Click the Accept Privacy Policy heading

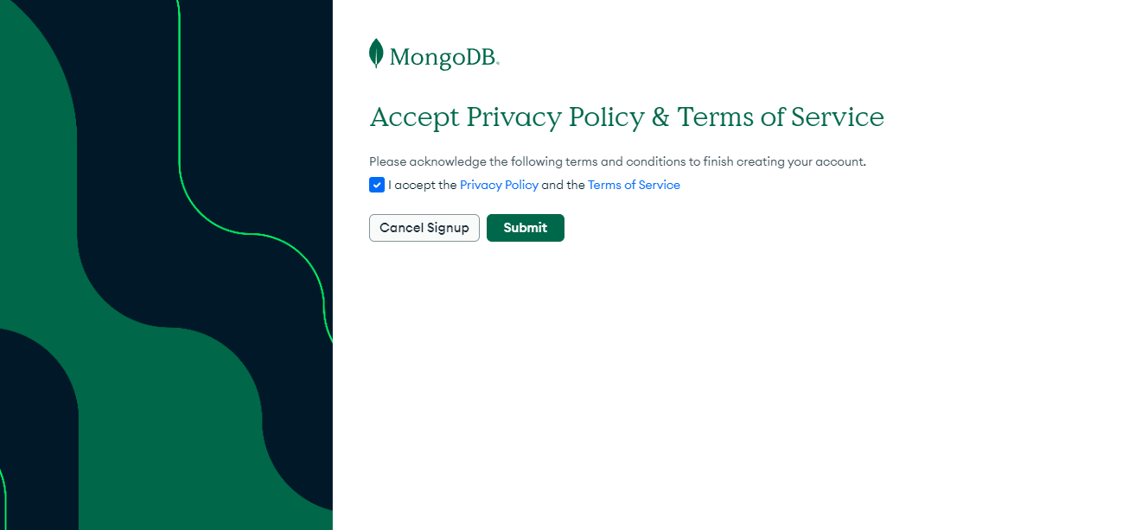[627, 117]
